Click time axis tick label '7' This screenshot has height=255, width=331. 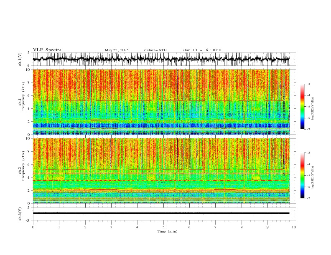coord(216,227)
